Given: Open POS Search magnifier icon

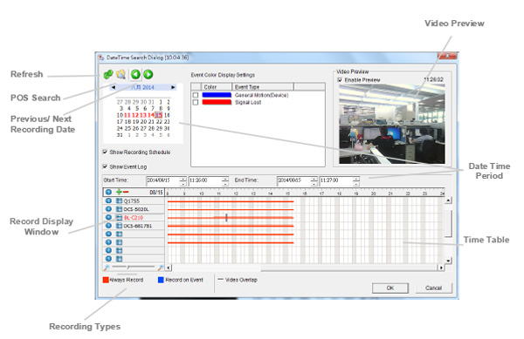Looking at the screenshot, I should pyautogui.click(x=121, y=74).
